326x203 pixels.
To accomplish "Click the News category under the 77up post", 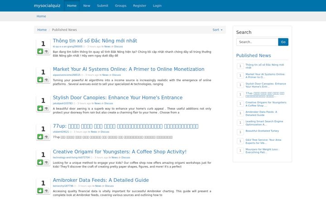I will (x=94, y=132).
